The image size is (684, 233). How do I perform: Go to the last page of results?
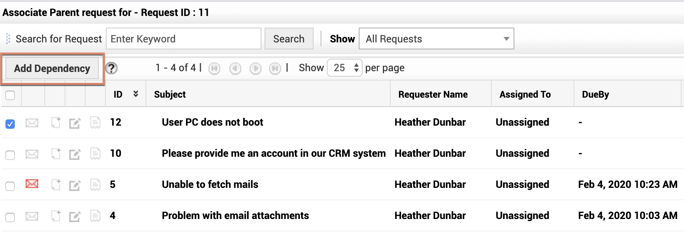(275, 68)
